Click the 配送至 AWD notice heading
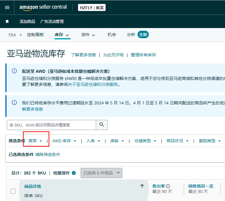This screenshot has width=225, height=201. 66,71
